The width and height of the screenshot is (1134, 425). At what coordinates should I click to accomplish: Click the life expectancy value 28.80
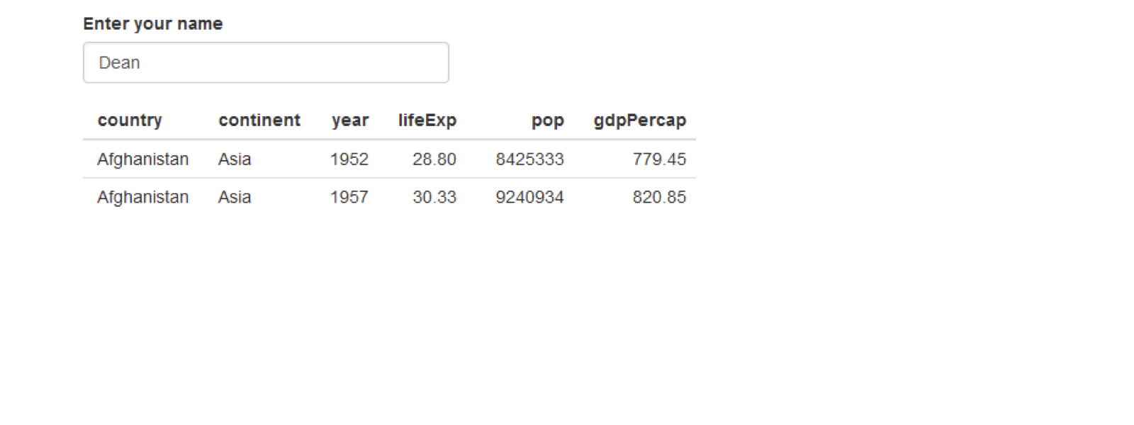(x=434, y=159)
